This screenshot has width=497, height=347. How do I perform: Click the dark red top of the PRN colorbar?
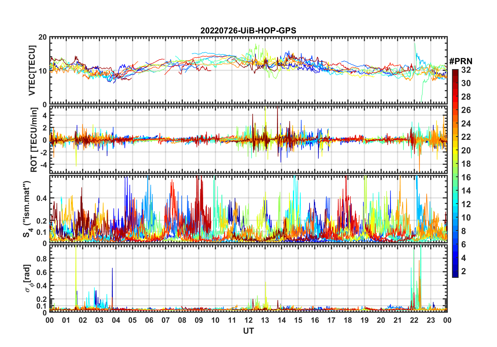coord(455,71)
